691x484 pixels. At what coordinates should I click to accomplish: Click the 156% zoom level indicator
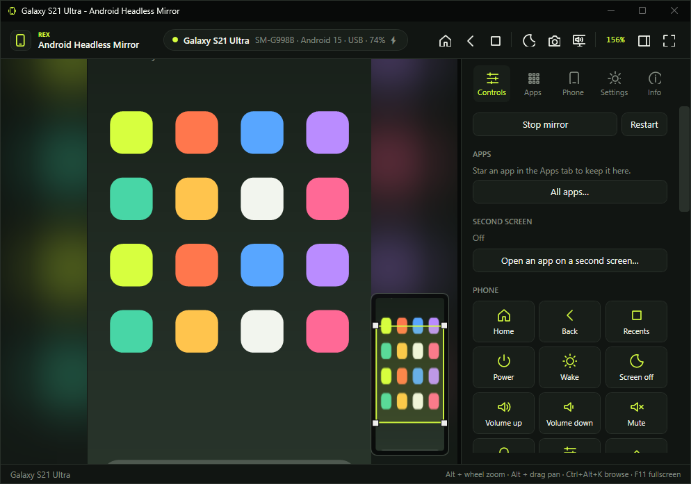(615, 40)
